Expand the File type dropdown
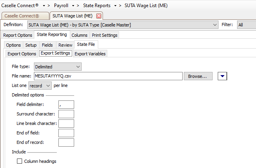Screen dimensions: 256x168 (78, 67)
